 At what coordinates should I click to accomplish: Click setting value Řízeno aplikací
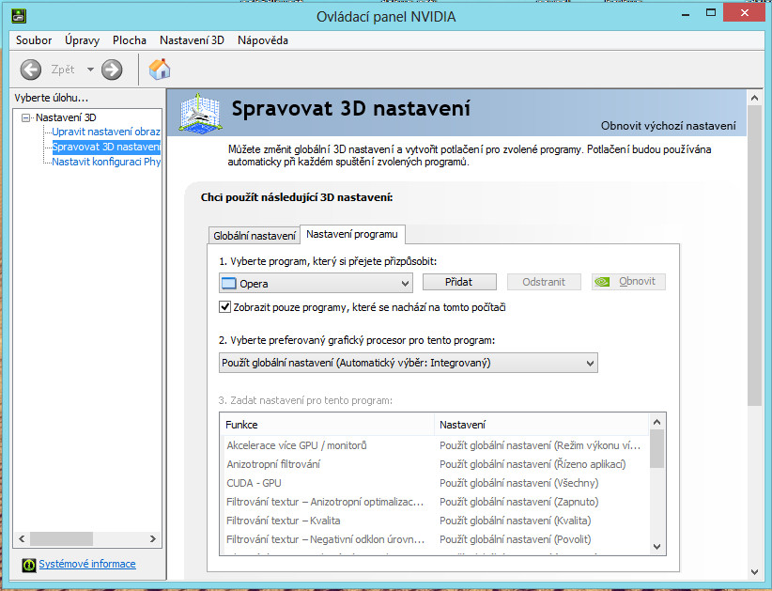(533, 464)
